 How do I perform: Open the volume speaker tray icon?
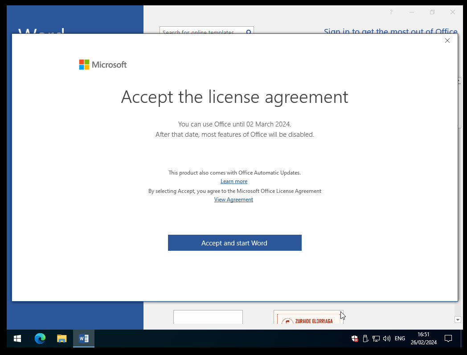[386, 339]
